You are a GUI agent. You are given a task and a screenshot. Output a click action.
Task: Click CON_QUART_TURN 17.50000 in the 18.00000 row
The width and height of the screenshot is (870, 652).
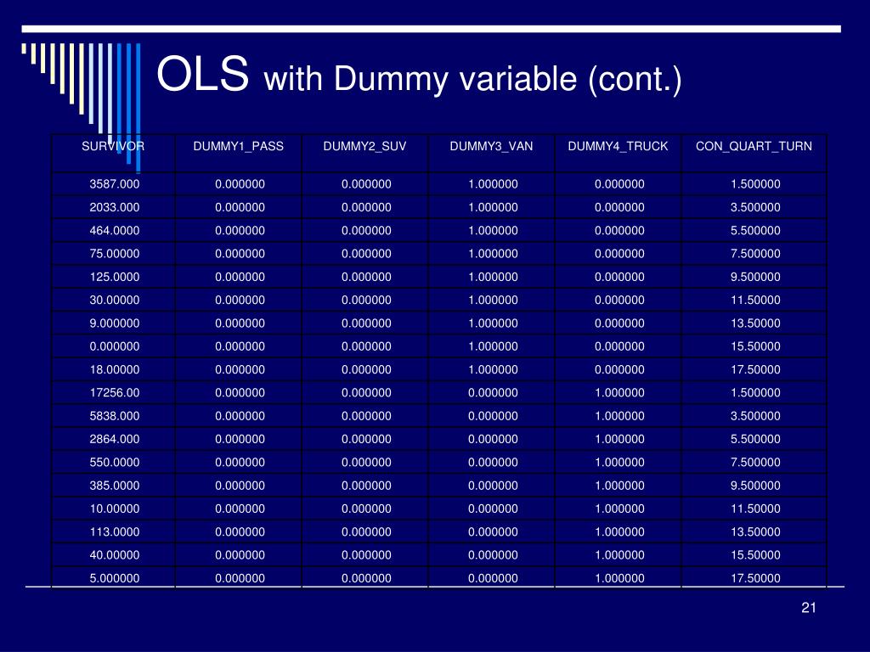point(755,370)
